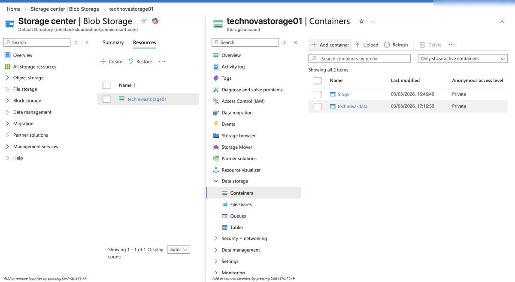Sort containers by Last modified header
The width and height of the screenshot is (515, 282).
click(x=406, y=81)
